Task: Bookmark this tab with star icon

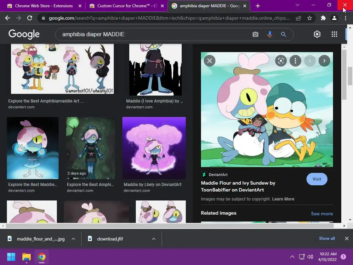Action: [x=310, y=18]
